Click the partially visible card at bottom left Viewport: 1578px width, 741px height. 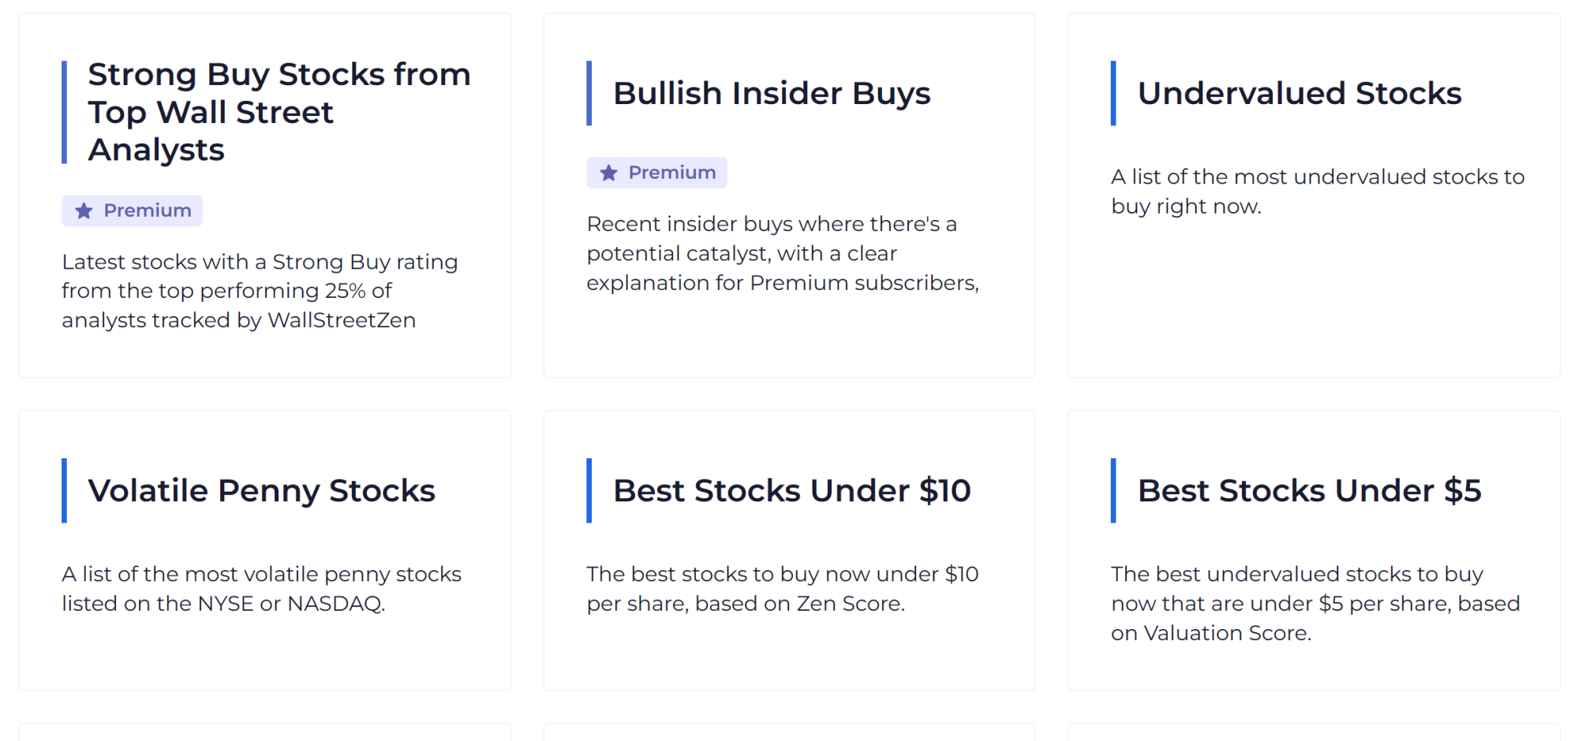(x=264, y=735)
